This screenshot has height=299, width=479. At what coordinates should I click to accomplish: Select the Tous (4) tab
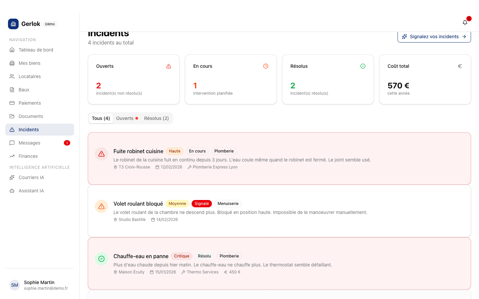pos(101,118)
